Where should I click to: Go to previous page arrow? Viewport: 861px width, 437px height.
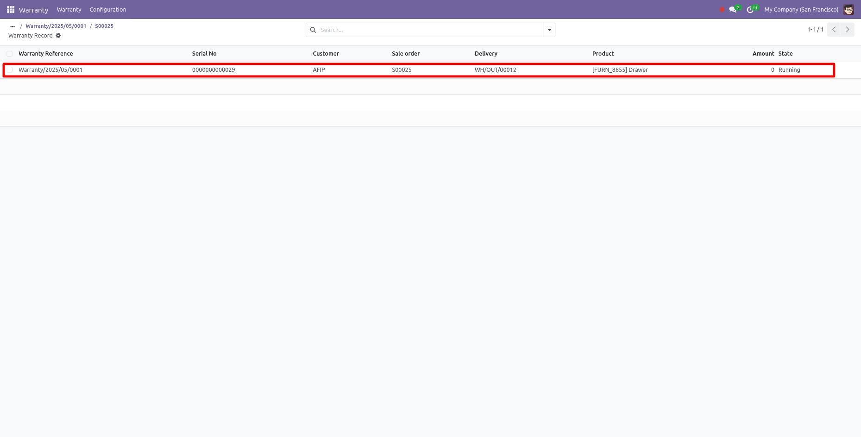(x=834, y=29)
